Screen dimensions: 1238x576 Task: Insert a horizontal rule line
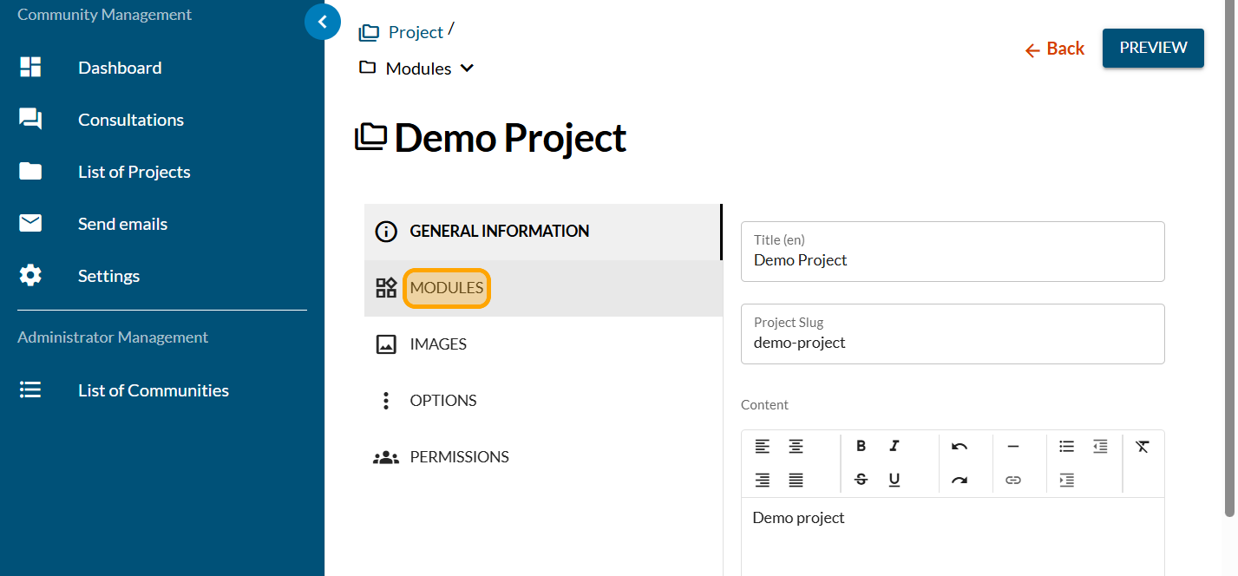[1012, 446]
